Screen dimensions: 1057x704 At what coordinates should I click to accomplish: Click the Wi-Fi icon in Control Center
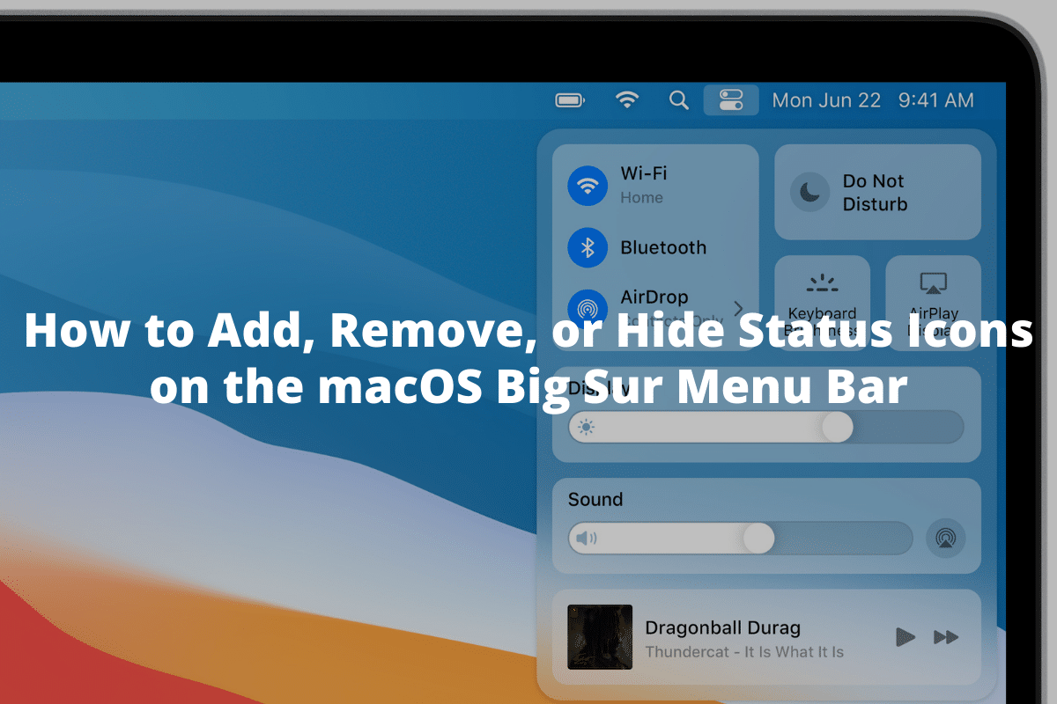[587, 185]
